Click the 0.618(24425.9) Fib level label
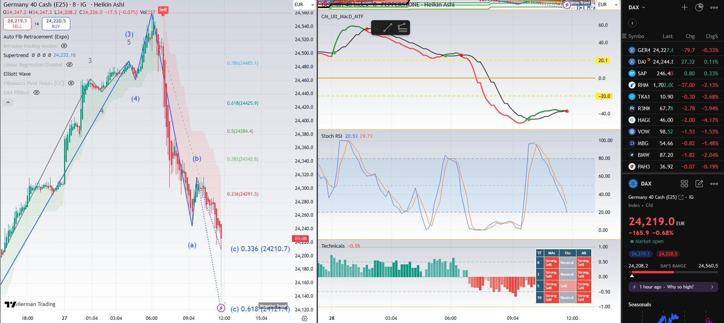Image resolution: width=724 pixels, height=323 pixels. (243, 103)
